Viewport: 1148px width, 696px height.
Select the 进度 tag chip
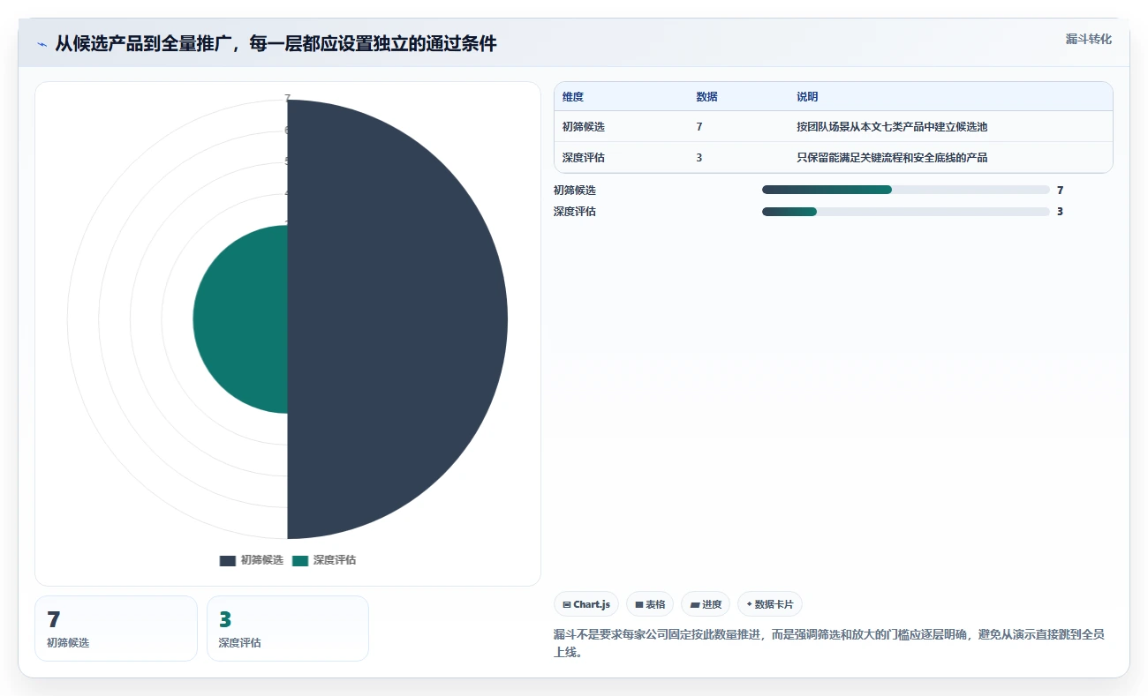click(706, 604)
